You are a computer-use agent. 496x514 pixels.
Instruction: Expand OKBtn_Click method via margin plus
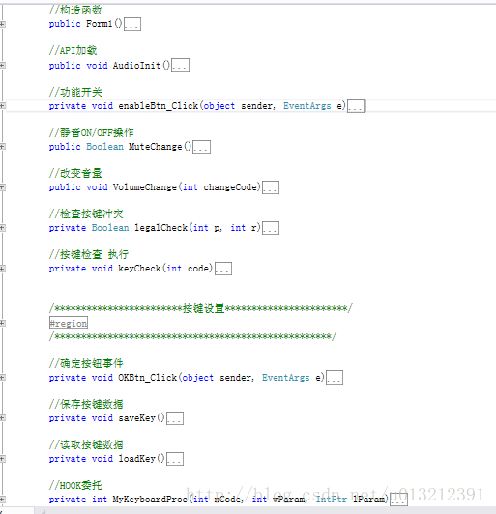tap(2, 378)
